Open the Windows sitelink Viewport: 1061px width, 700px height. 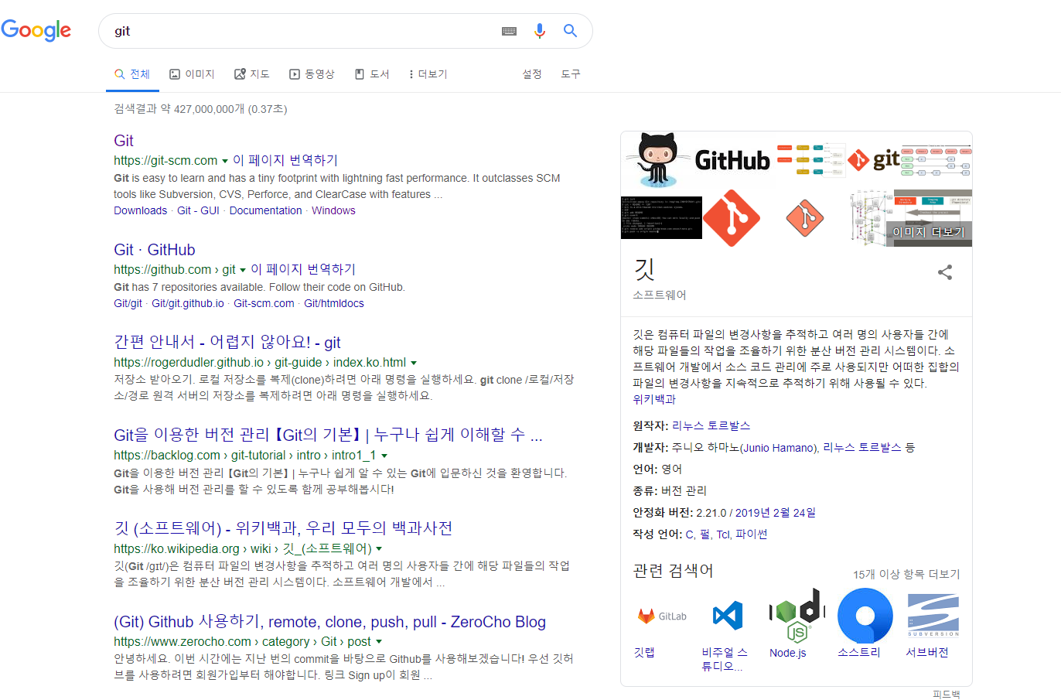pyautogui.click(x=333, y=210)
